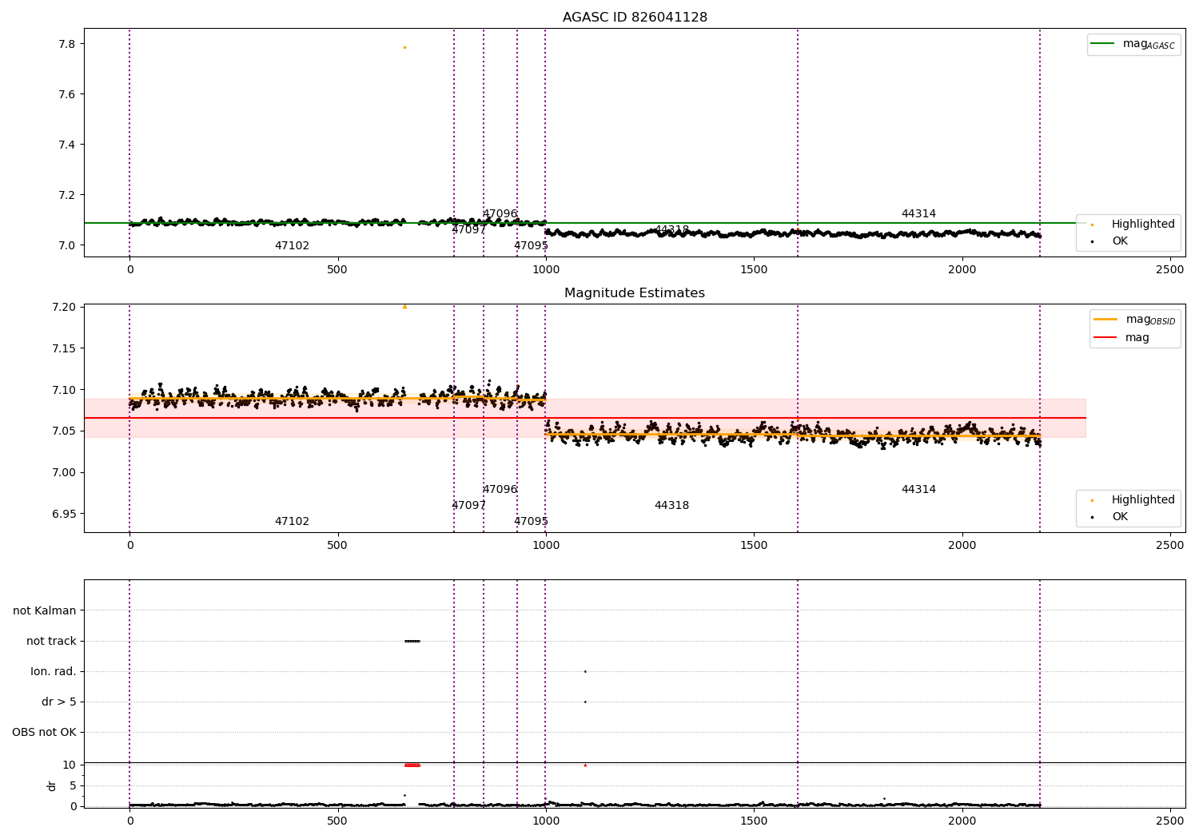Click the 7.8 y-axis tick label in top plot
This screenshot has height=839, width=1199.
click(67, 44)
